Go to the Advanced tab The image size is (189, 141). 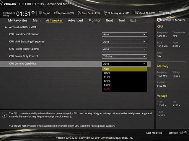coord(76,20)
